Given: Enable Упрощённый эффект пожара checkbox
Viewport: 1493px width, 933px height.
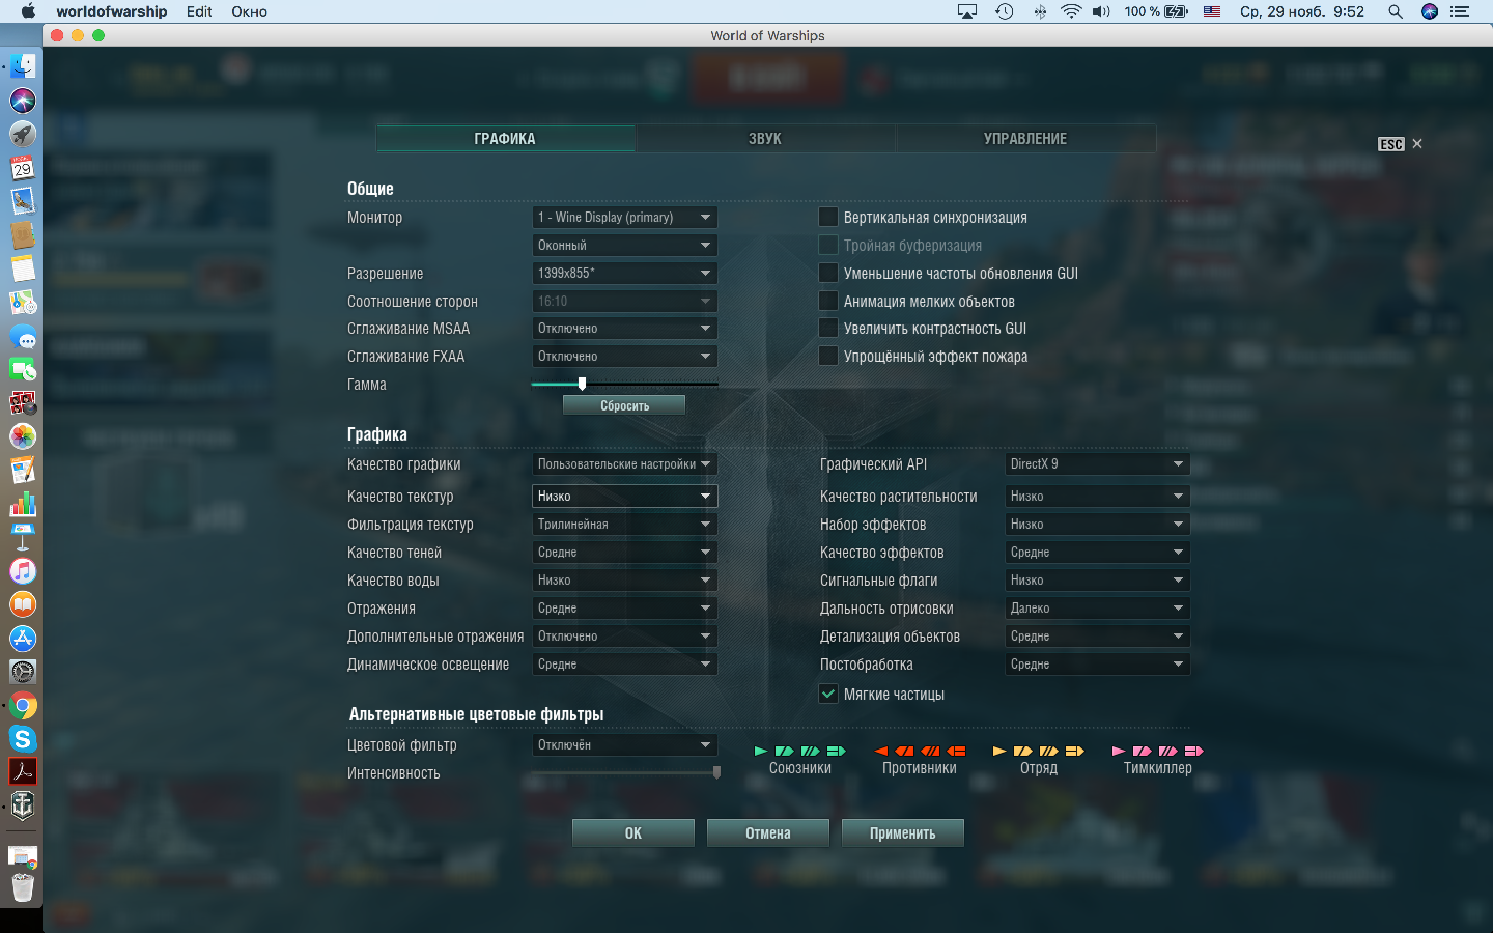Looking at the screenshot, I should pyautogui.click(x=828, y=356).
